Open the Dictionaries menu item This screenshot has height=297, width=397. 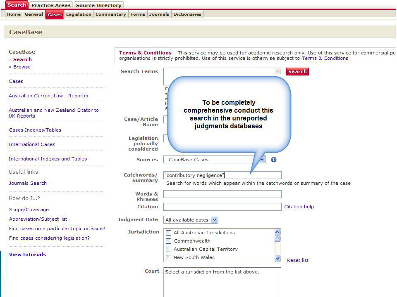pyautogui.click(x=187, y=14)
